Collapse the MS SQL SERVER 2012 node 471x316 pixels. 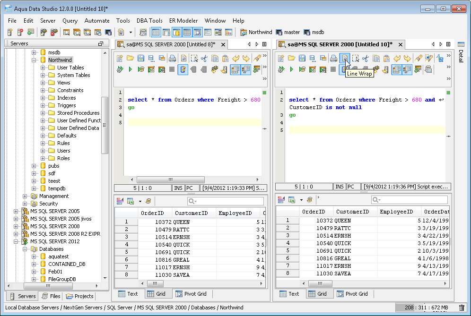[16, 241]
